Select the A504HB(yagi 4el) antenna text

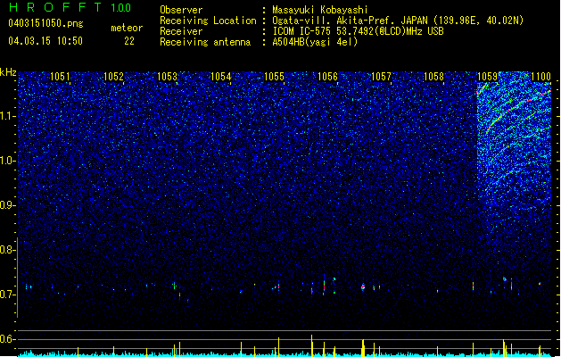point(315,42)
